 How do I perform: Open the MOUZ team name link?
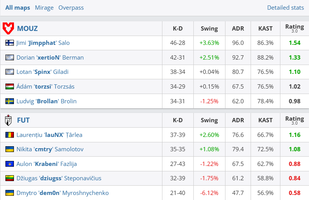pyautogui.click(x=27, y=28)
